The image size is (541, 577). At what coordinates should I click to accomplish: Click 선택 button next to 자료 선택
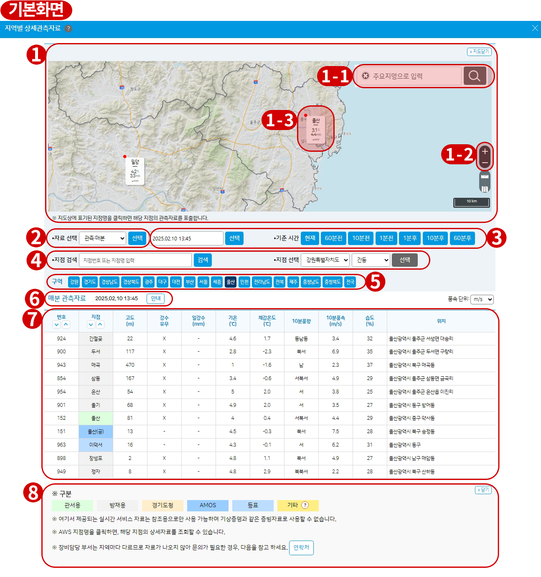click(137, 238)
